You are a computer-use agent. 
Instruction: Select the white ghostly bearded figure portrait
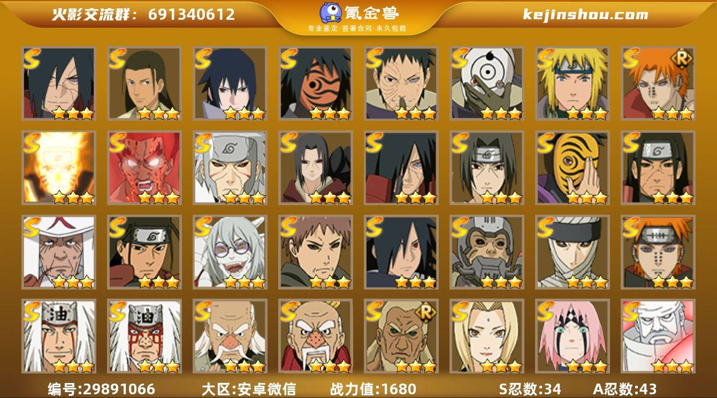[x=658, y=337]
